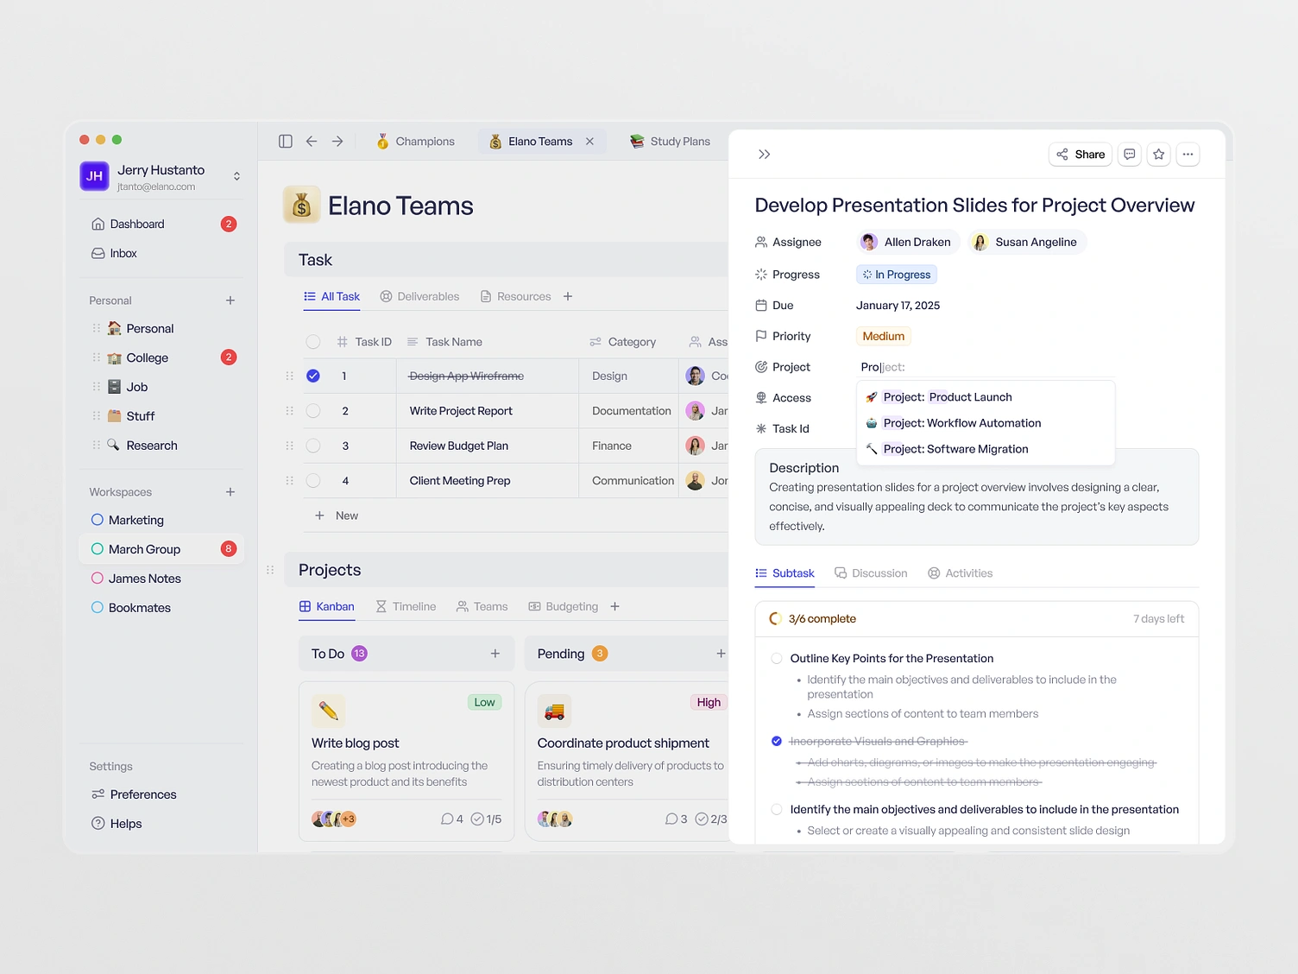
Task: Expand the Jerry Hustanto account switcher
Action: 236,175
